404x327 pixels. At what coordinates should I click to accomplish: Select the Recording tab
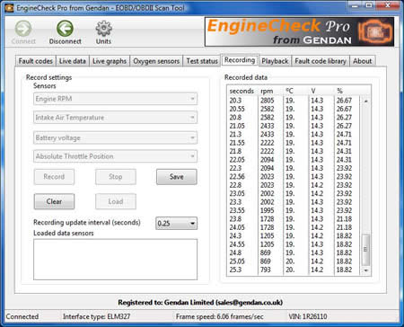[x=240, y=60]
